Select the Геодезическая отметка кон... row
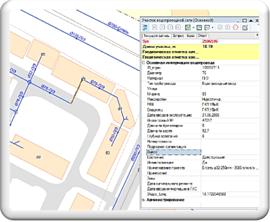 pos(201,57)
